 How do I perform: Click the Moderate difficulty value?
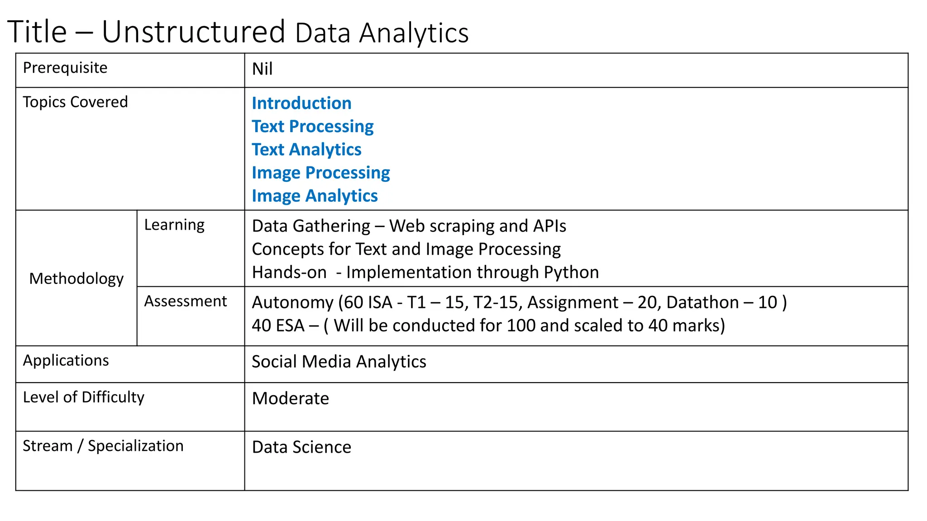click(290, 398)
